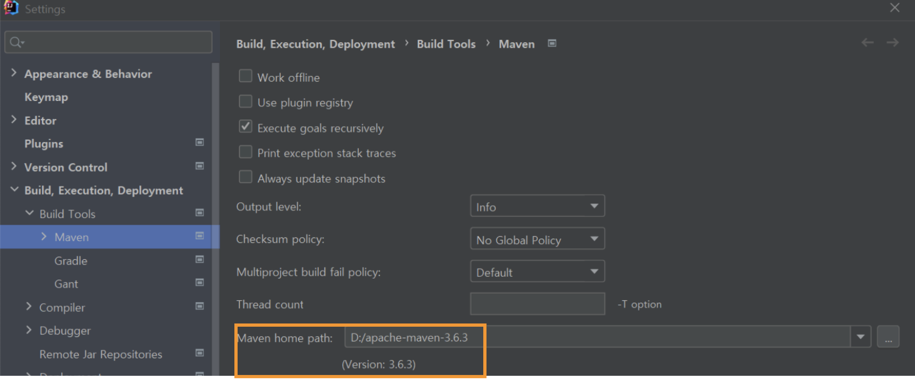This screenshot has height=379, width=915.
Task: Click the '-T option' label
Action: [x=640, y=304]
